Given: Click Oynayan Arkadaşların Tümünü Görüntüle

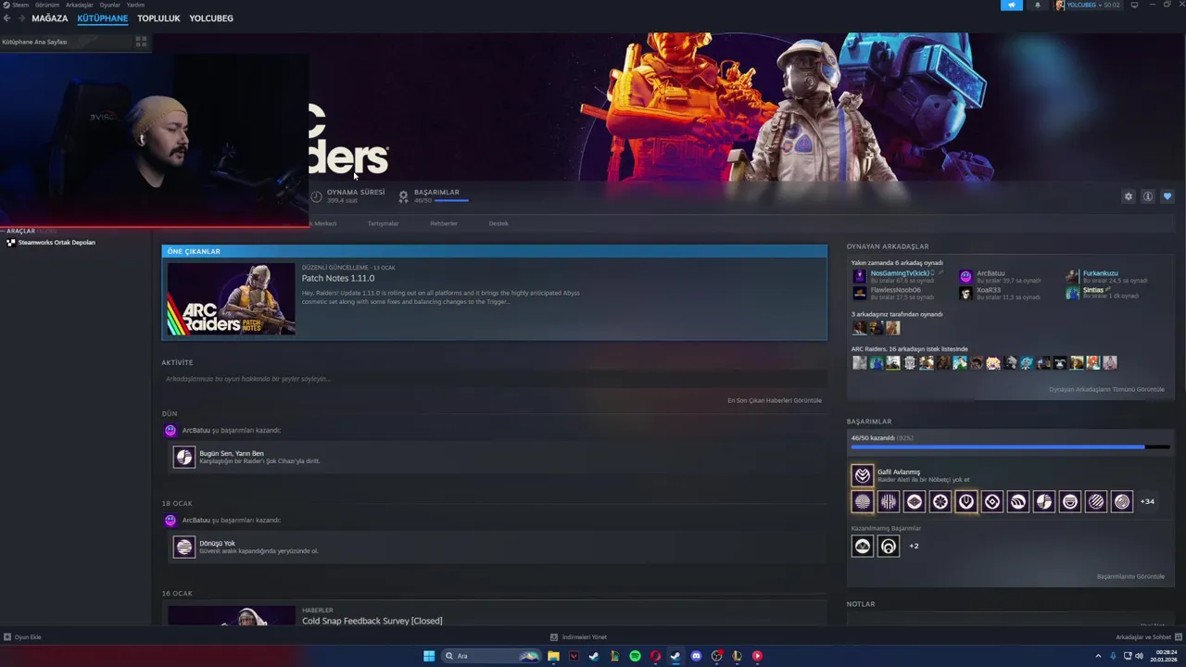Looking at the screenshot, I should [1106, 389].
